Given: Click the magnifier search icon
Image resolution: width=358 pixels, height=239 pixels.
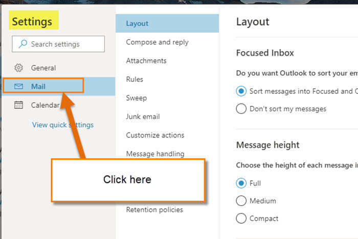Looking at the screenshot, I should coord(23,44).
